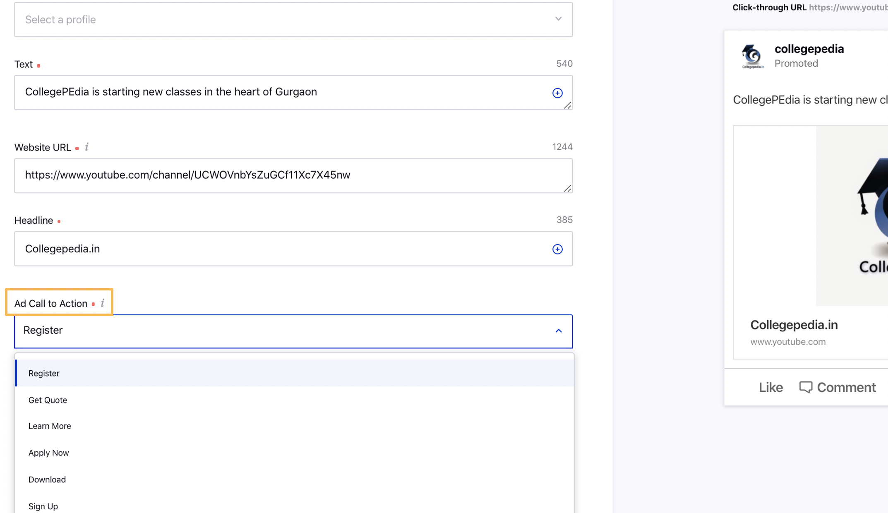The image size is (888, 513).
Task: Click the Comment speech bubble icon
Action: point(806,387)
